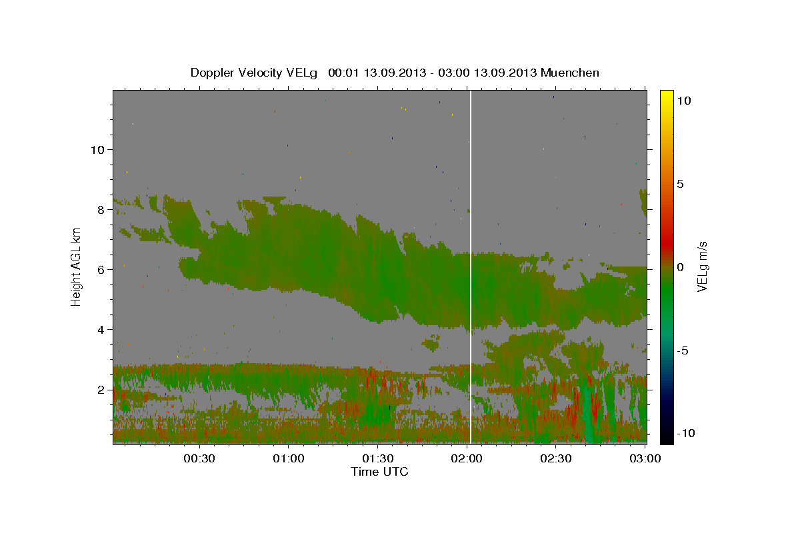Screen dimensions: 800x533
Task: Click the 'Time UTC' axis label
Action: click(x=379, y=472)
